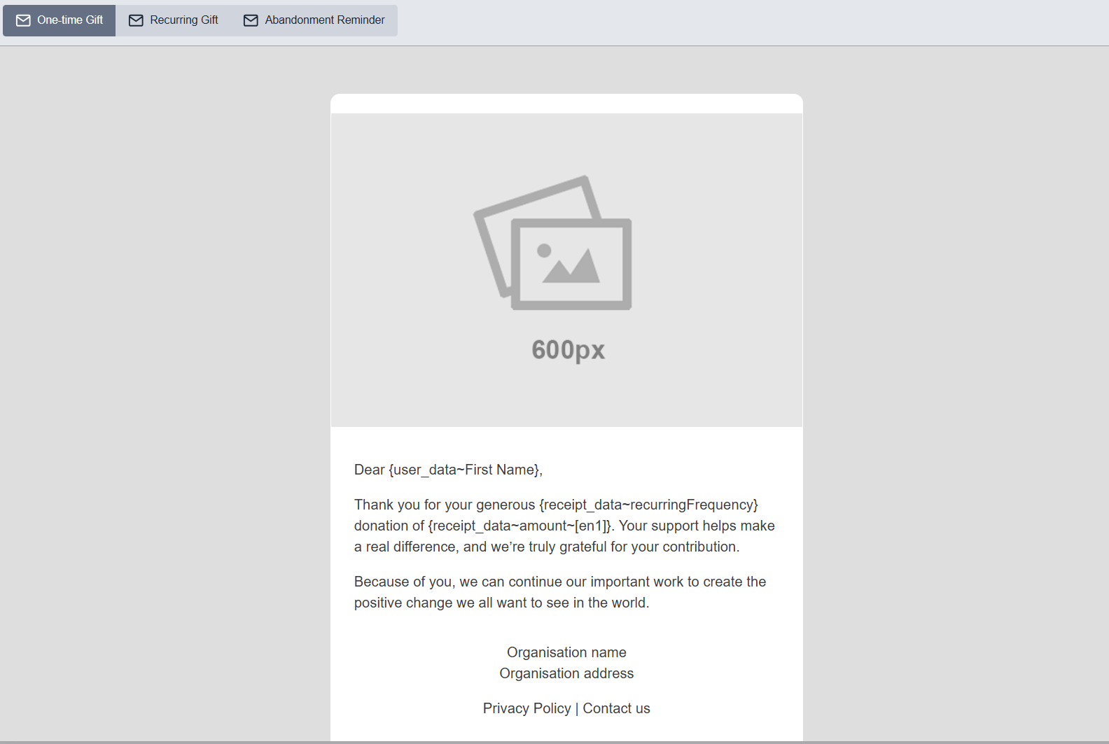Click the envelope icon on Abandonment Reminder
The height and width of the screenshot is (744, 1109).
tap(251, 20)
